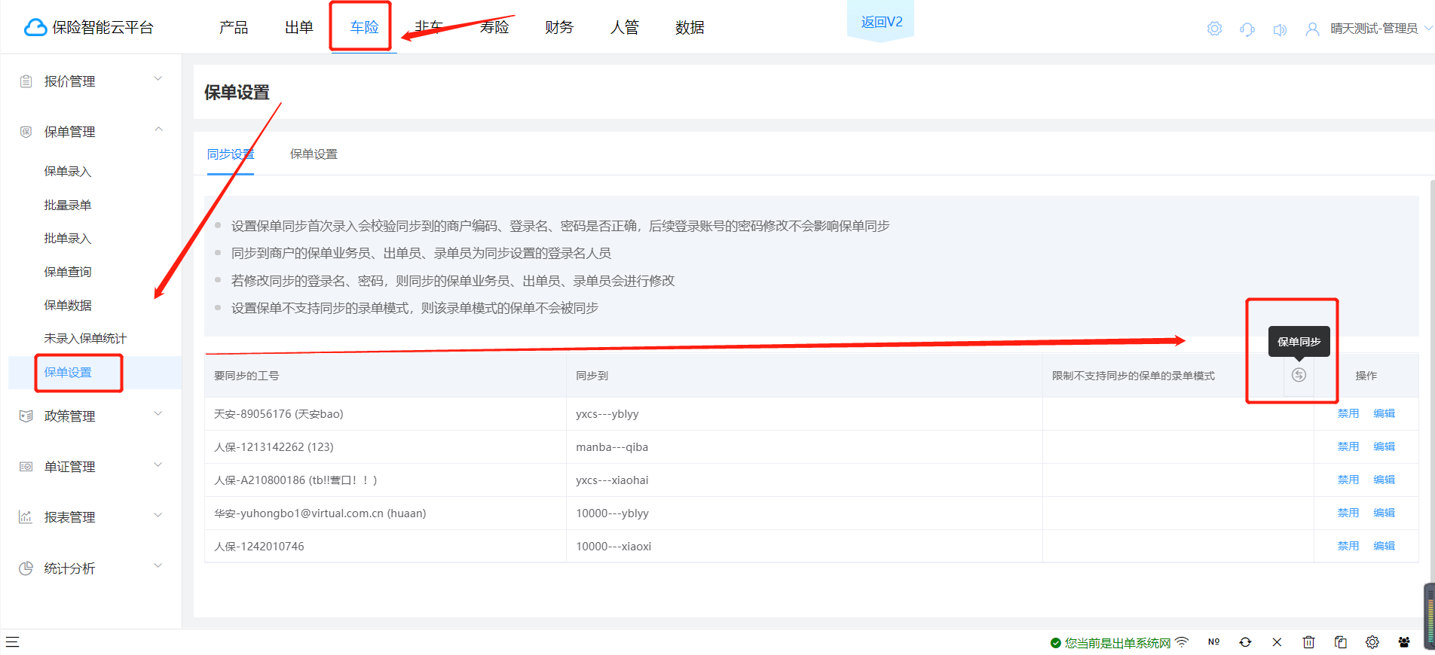Click 编辑 for 华安-yuhongbo1 row
The image size is (1435, 655).
tap(1385, 513)
